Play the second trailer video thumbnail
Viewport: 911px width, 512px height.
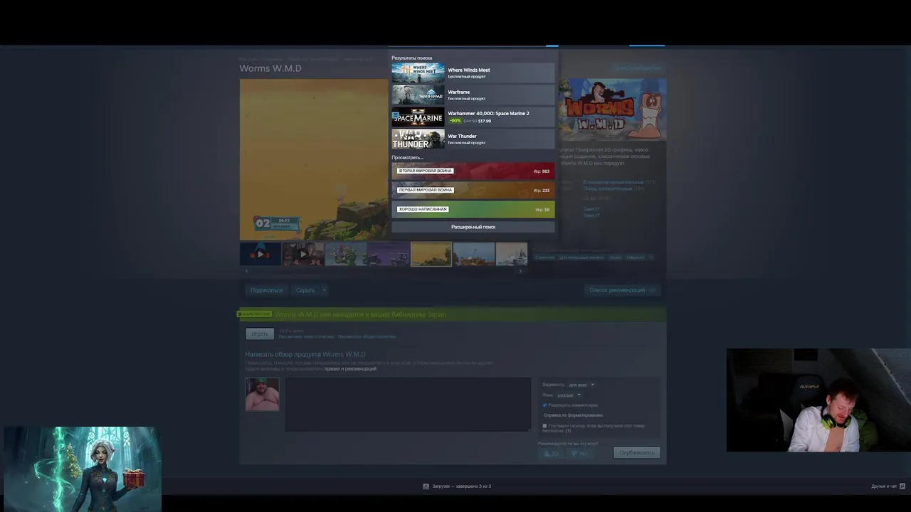[303, 254]
